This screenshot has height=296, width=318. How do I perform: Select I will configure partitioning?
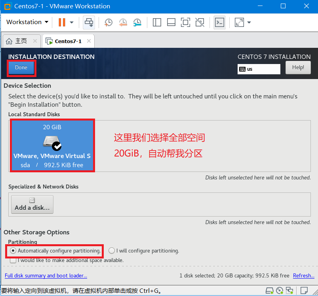144,251
